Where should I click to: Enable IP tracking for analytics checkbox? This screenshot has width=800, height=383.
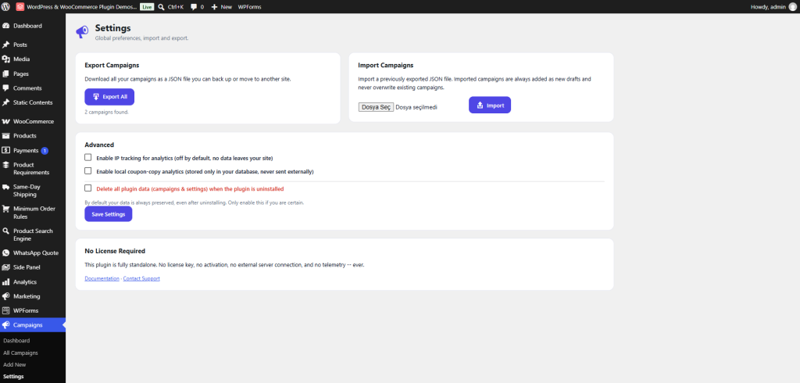[x=88, y=157]
